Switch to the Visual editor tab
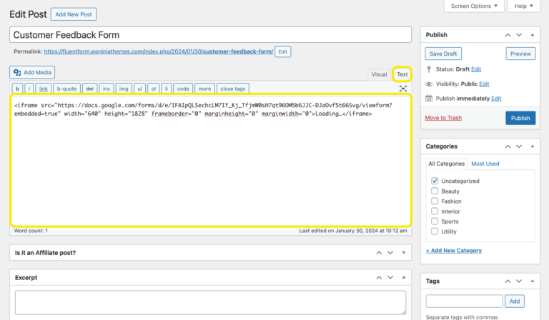Viewport: 549px width, 320px height. (x=379, y=74)
